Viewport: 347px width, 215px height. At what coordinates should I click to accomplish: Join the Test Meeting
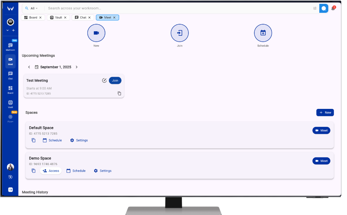[x=115, y=80]
